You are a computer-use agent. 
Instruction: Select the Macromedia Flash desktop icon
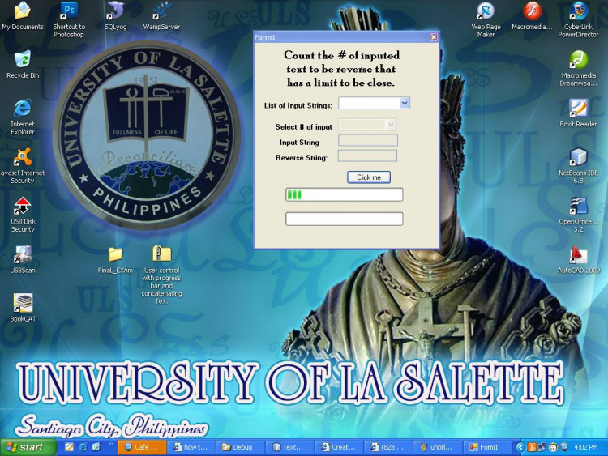[x=532, y=16]
